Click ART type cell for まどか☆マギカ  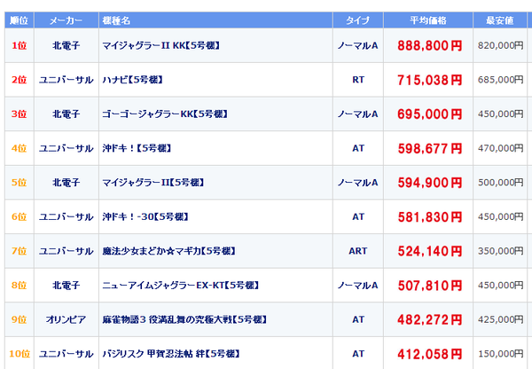pyautogui.click(x=358, y=251)
